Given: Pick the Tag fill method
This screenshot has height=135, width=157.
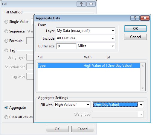Looking at the screenshot, I should tap(6, 50).
